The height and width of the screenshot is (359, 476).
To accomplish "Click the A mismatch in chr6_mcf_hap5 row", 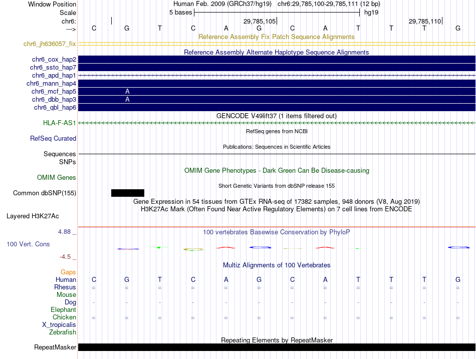I will [127, 91].
